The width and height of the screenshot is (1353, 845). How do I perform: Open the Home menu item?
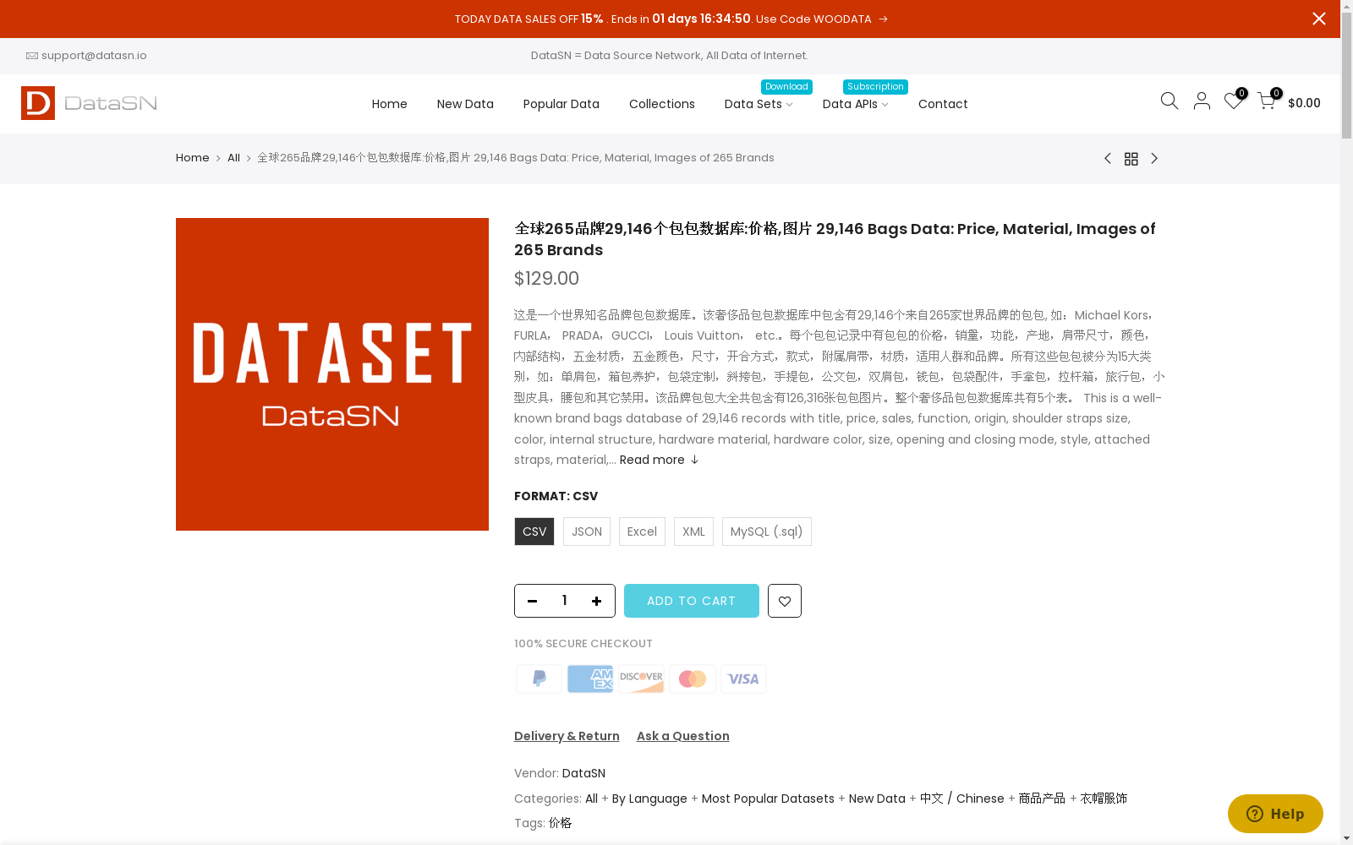[390, 104]
